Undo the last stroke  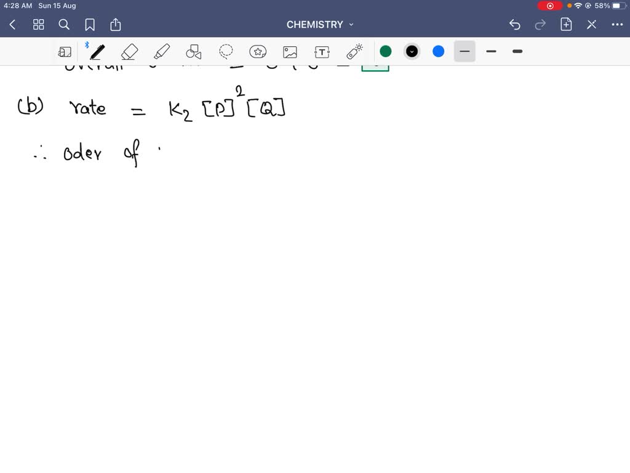pos(515,25)
